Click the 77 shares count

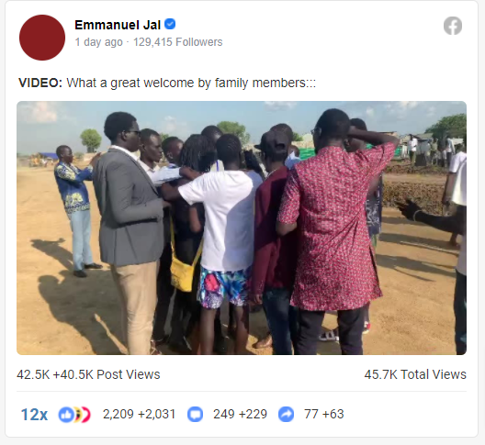coord(310,414)
